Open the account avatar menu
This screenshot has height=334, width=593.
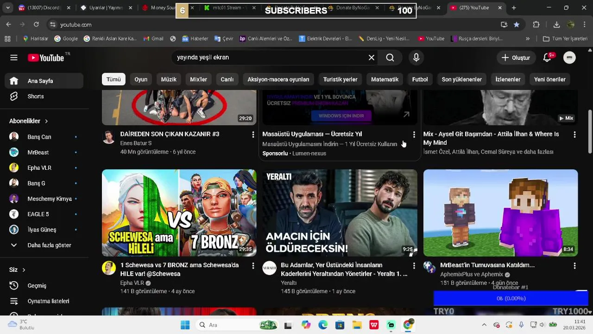click(x=569, y=58)
